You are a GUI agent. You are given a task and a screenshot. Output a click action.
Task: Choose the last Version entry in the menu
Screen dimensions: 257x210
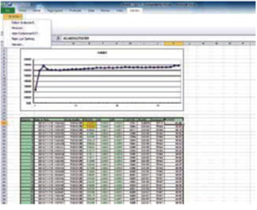(x=18, y=44)
